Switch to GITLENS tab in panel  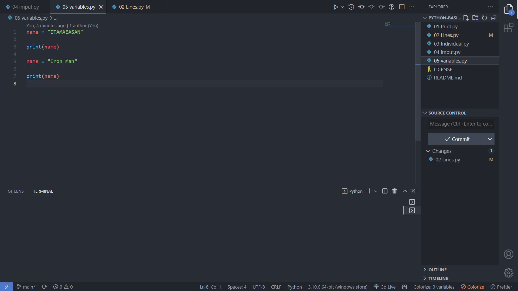click(16, 191)
